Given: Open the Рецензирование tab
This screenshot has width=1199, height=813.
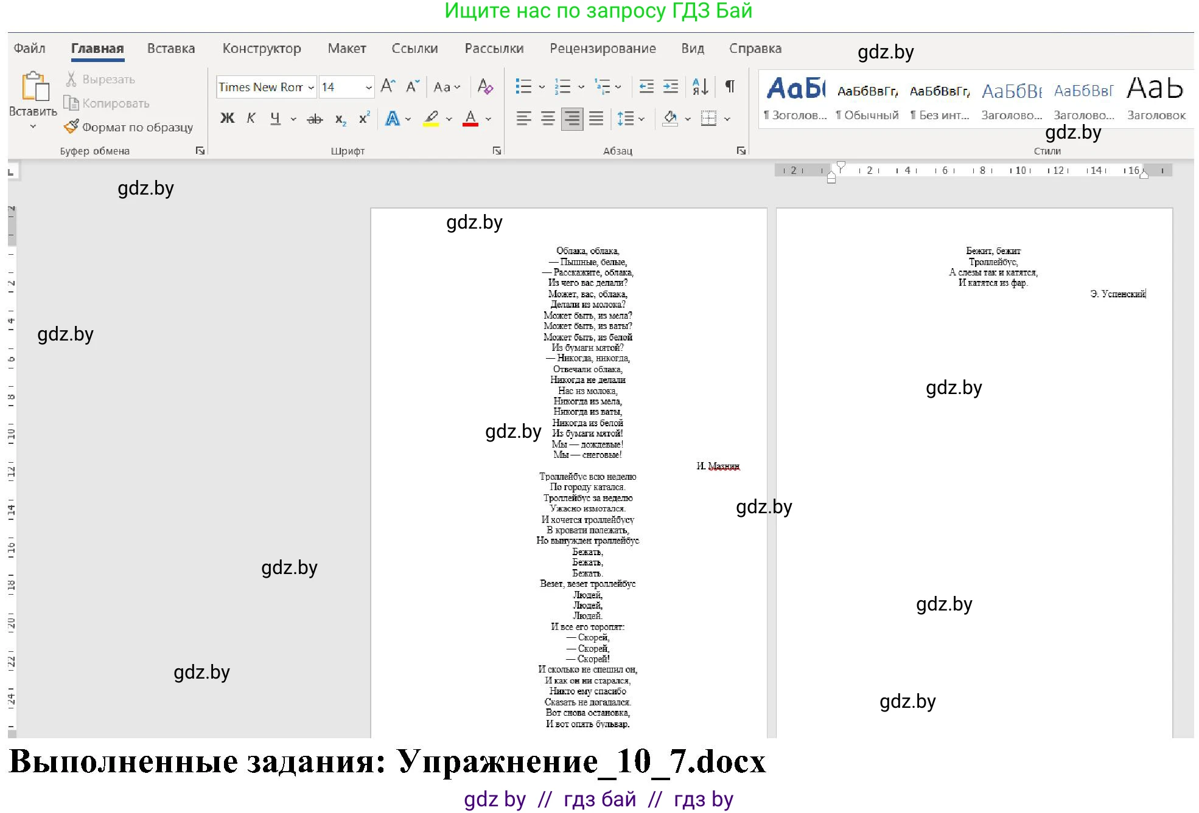Looking at the screenshot, I should click(603, 48).
